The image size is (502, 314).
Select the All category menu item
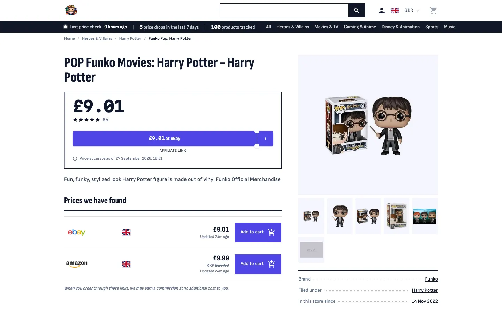[268, 27]
